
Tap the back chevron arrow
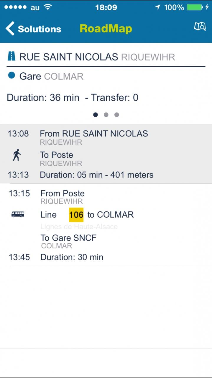coord(10,29)
